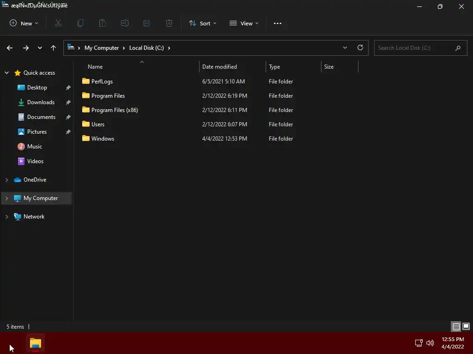473x354 pixels.
Task: Open Pictures in the sidebar
Action: tap(37, 132)
